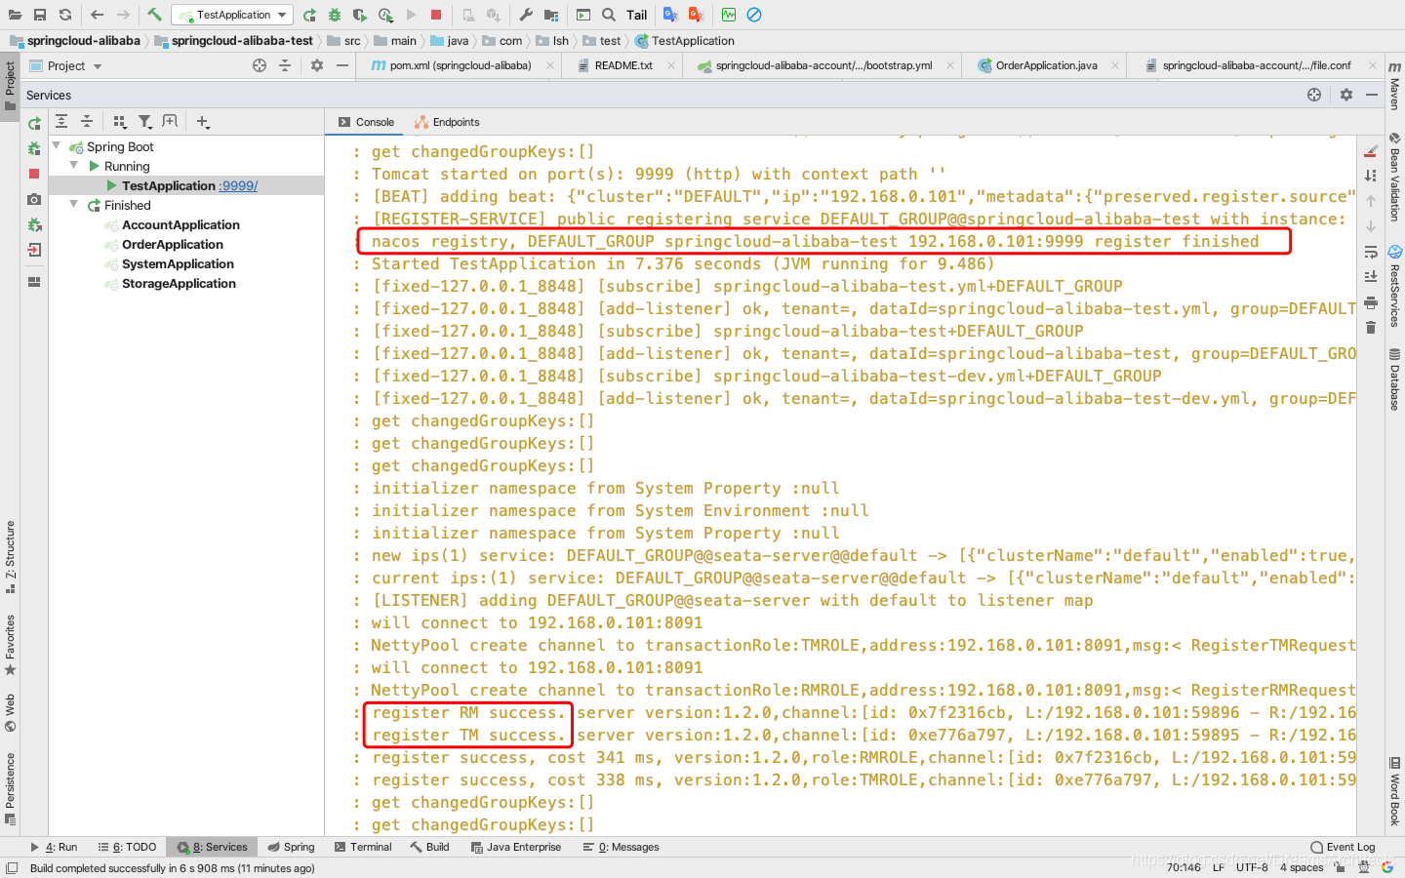Screen dimensions: 1405x878
Task: Click the blue Google Translate icon
Action: [x=670, y=15]
